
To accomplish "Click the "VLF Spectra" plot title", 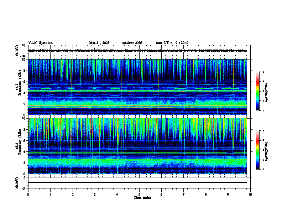I will coord(40,43).
